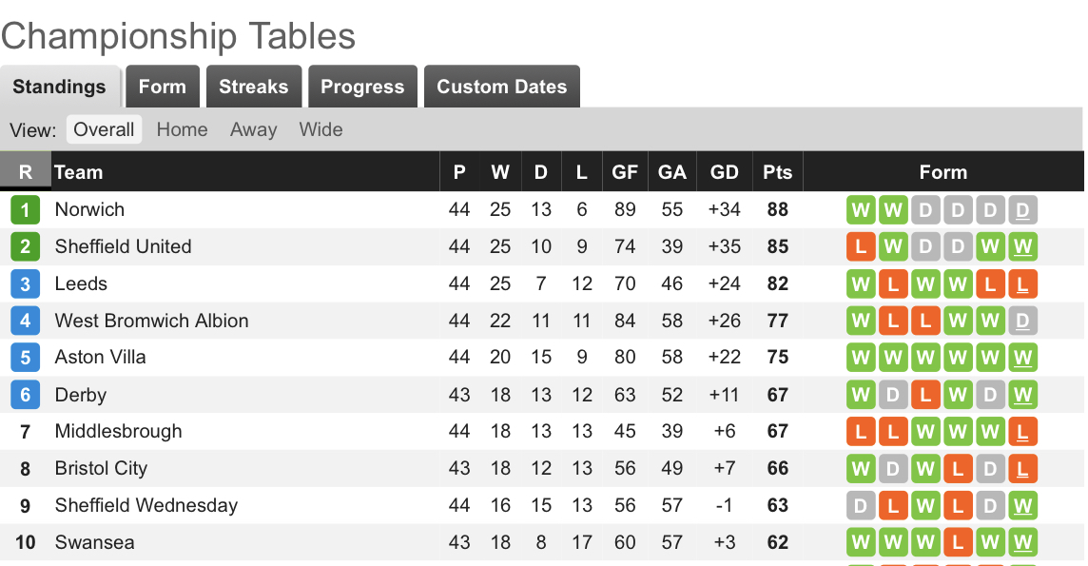This screenshot has height=566, width=1088.
Task: Switch the view to Away
Action: (x=253, y=129)
